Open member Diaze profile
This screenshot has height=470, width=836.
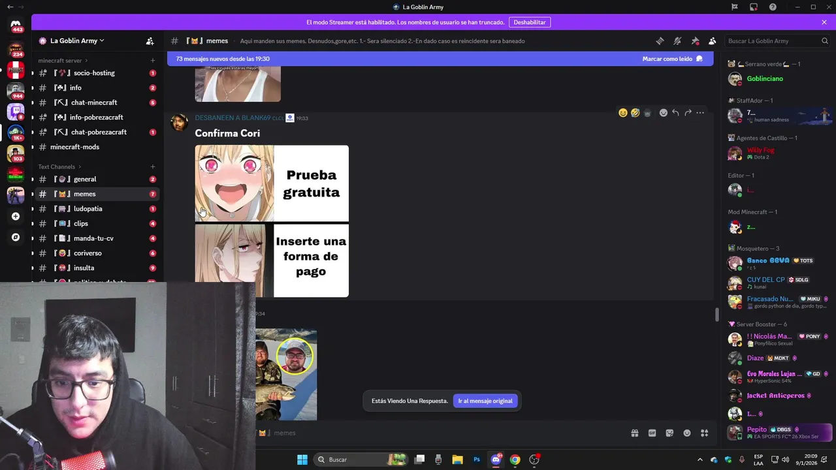coord(779,358)
